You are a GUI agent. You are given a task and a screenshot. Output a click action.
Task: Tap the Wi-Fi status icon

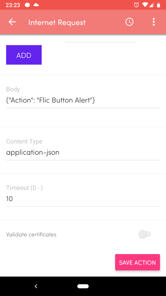(145, 5)
